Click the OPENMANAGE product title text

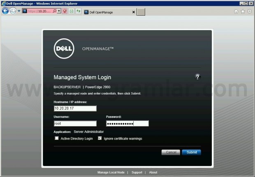click(x=98, y=49)
